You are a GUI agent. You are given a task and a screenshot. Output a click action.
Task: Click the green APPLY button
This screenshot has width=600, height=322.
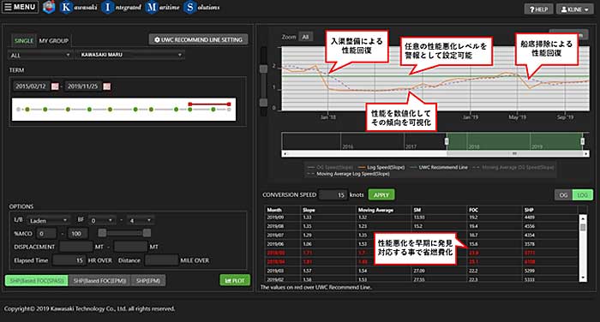(381, 194)
